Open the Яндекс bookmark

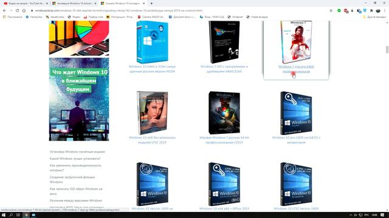coord(74,17)
